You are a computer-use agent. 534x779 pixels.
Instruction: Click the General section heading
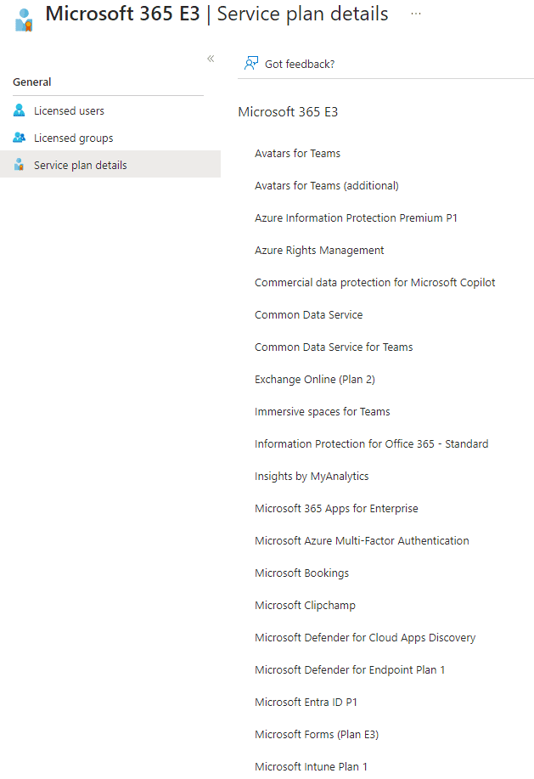pos(31,82)
